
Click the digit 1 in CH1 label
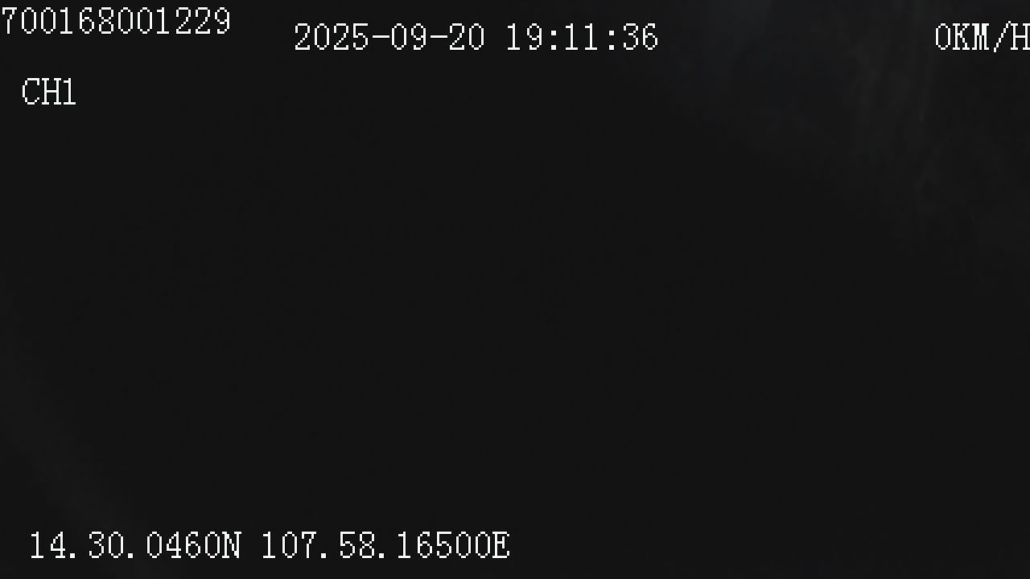point(69,92)
